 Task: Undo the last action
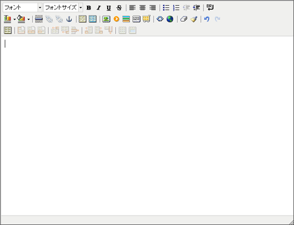coord(207,19)
